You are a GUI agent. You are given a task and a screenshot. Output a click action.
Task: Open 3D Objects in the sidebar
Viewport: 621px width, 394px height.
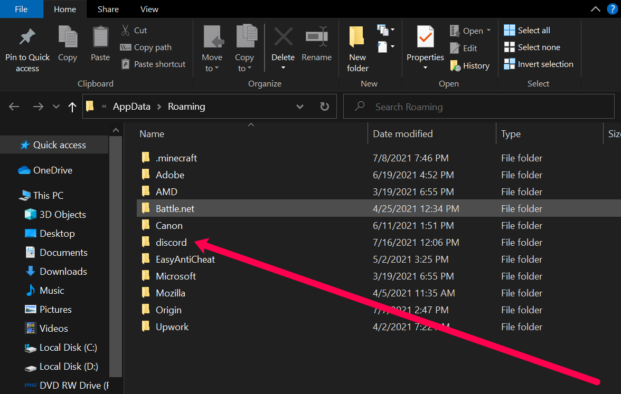click(55, 214)
